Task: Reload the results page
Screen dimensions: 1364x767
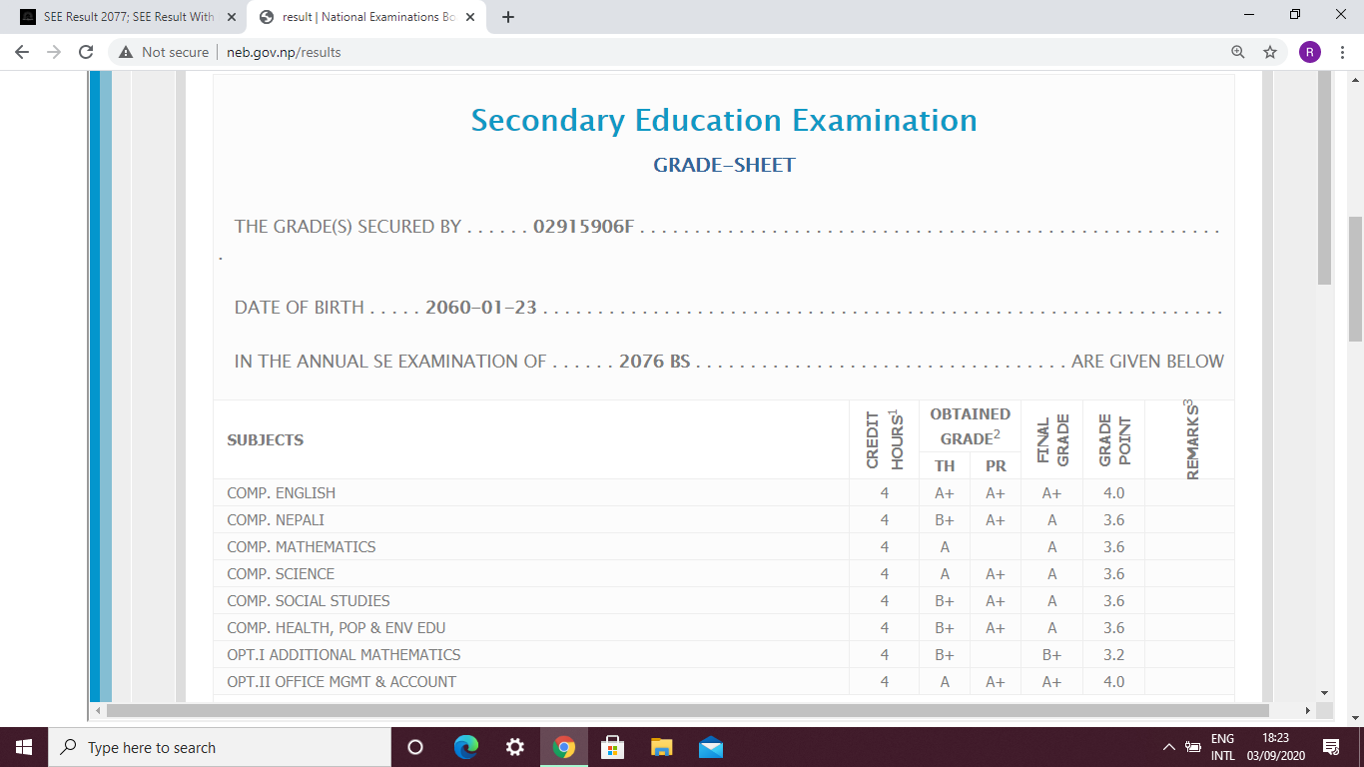Action: [86, 52]
